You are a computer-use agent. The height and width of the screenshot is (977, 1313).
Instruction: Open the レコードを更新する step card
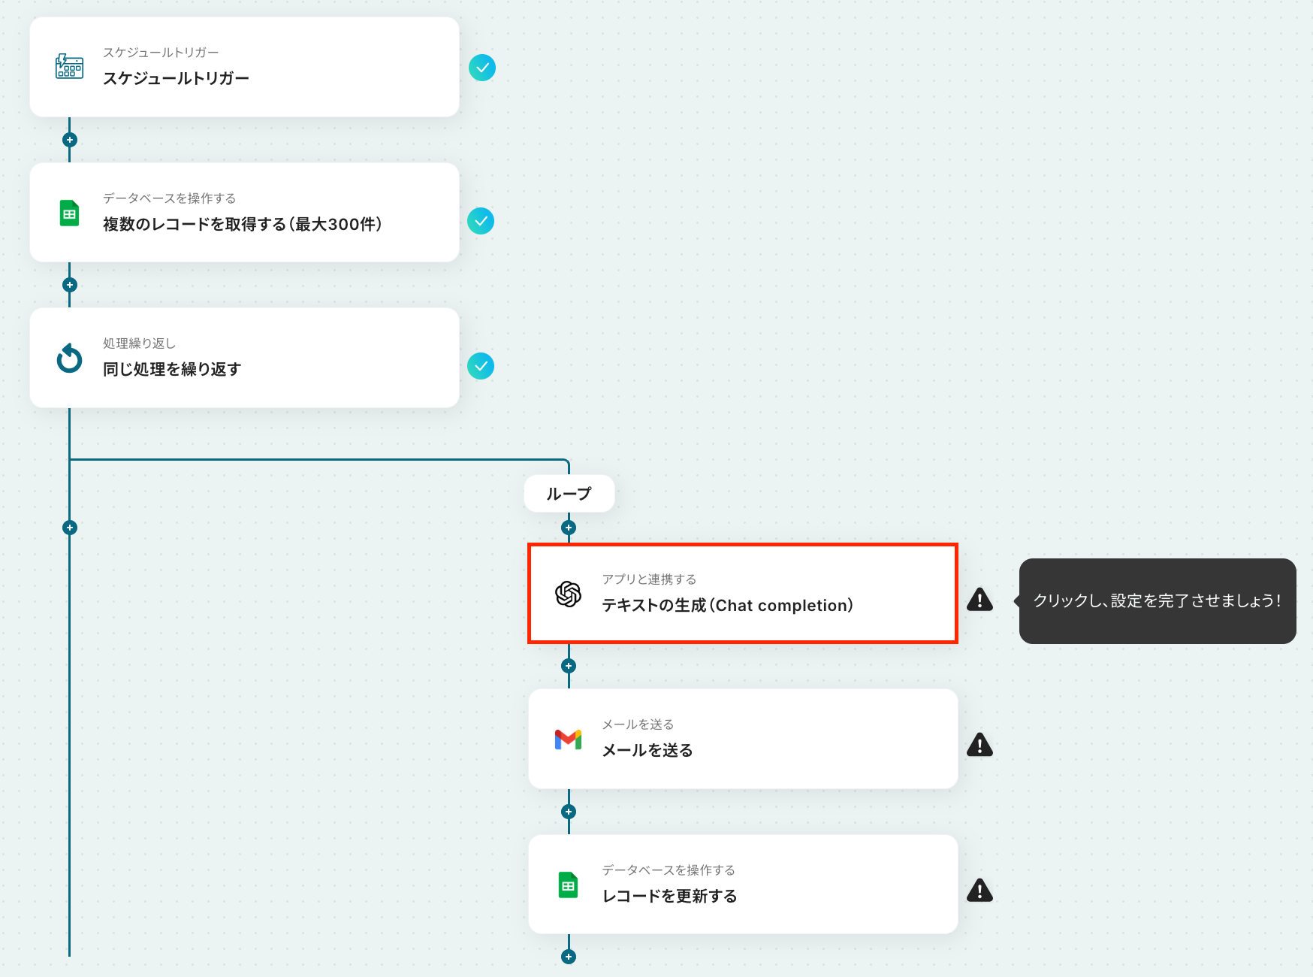[x=743, y=885]
